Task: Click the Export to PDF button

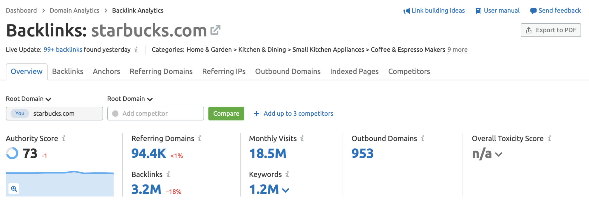Action: point(551,30)
